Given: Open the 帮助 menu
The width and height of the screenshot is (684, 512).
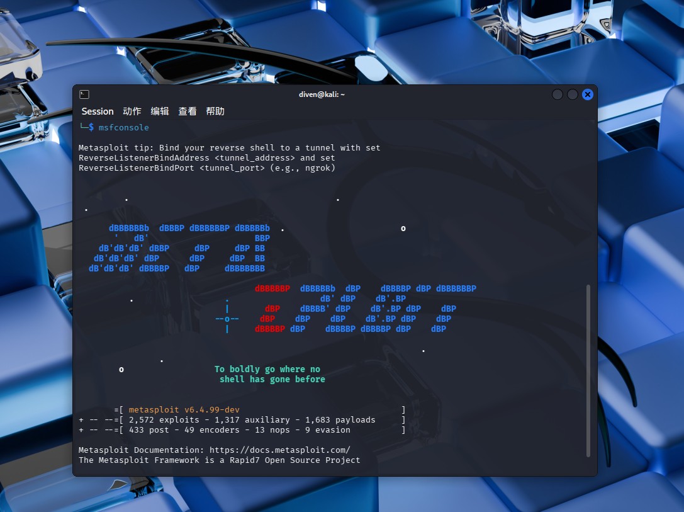Looking at the screenshot, I should click(x=215, y=111).
